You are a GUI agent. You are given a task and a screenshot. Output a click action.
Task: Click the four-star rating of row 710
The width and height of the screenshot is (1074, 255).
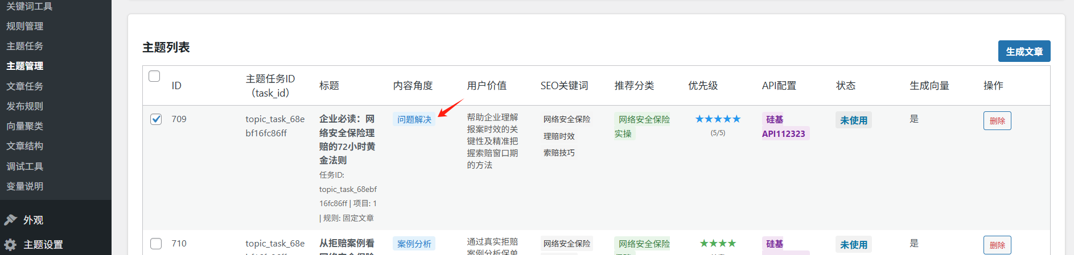(x=718, y=244)
